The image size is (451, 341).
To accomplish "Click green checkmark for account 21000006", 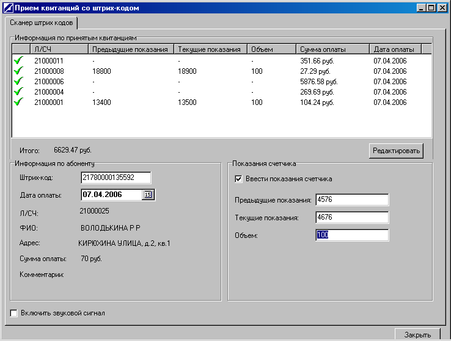I will (18, 82).
